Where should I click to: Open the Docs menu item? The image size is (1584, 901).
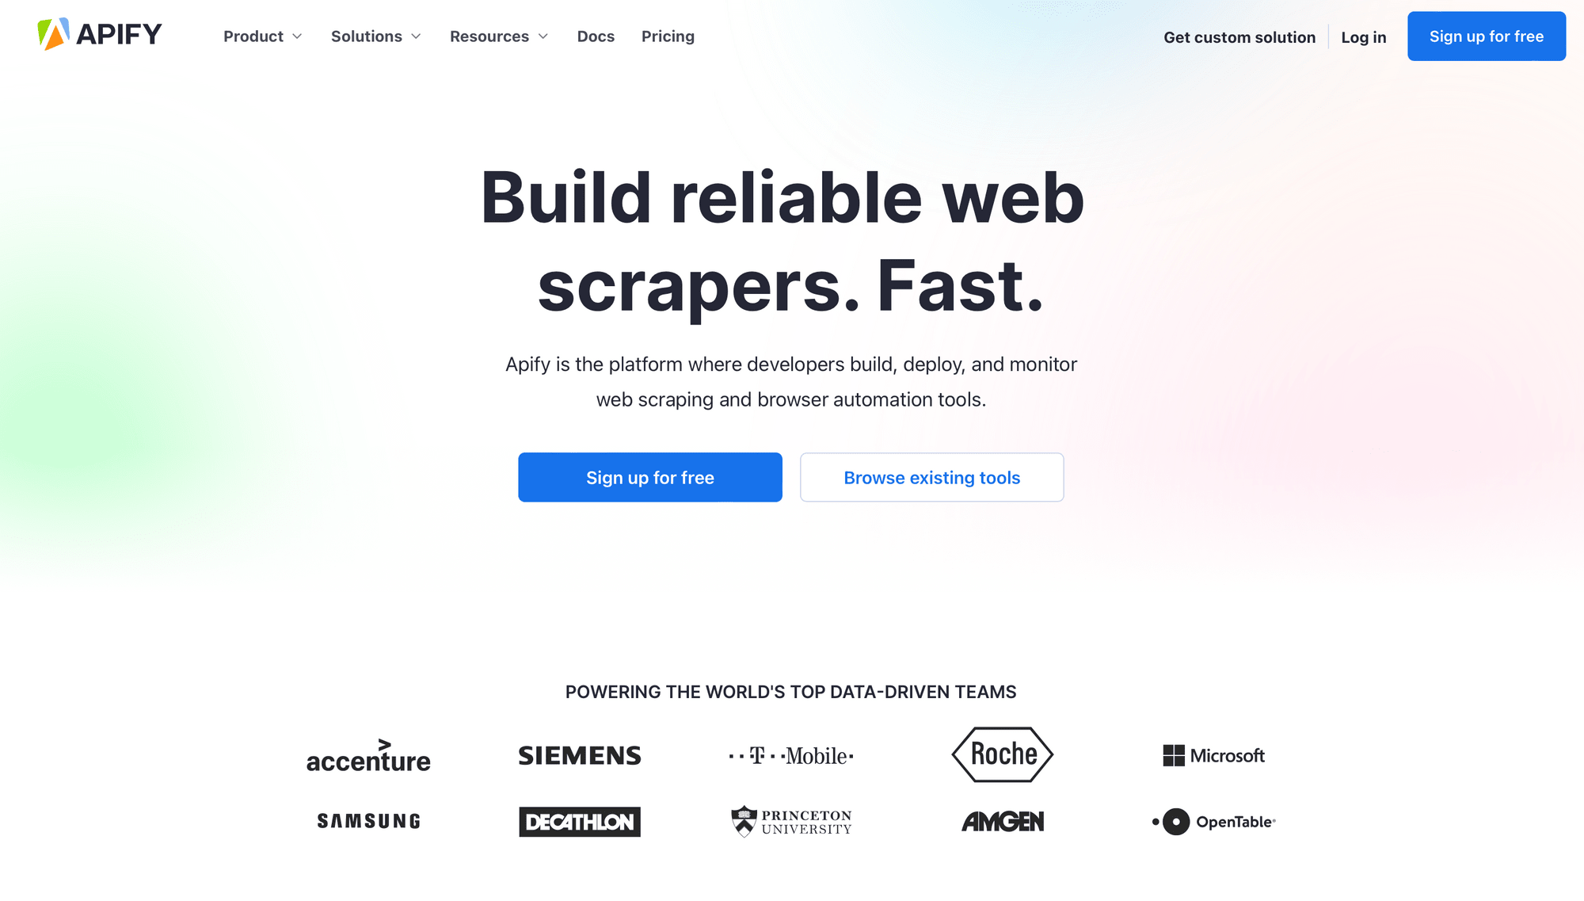[x=595, y=36]
